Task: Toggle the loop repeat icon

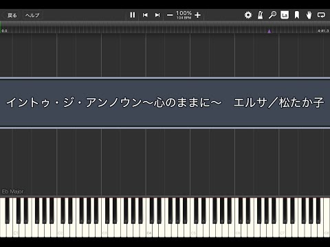Action: click(321, 15)
